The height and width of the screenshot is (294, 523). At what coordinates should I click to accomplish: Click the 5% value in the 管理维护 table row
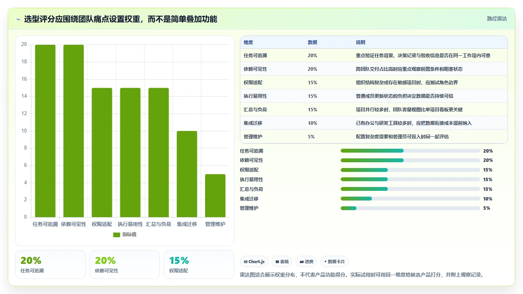pos(311,137)
